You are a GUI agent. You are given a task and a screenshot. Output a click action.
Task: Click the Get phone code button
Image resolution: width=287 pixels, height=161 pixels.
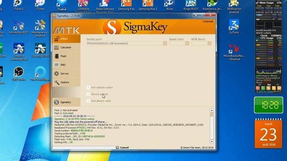(99, 101)
